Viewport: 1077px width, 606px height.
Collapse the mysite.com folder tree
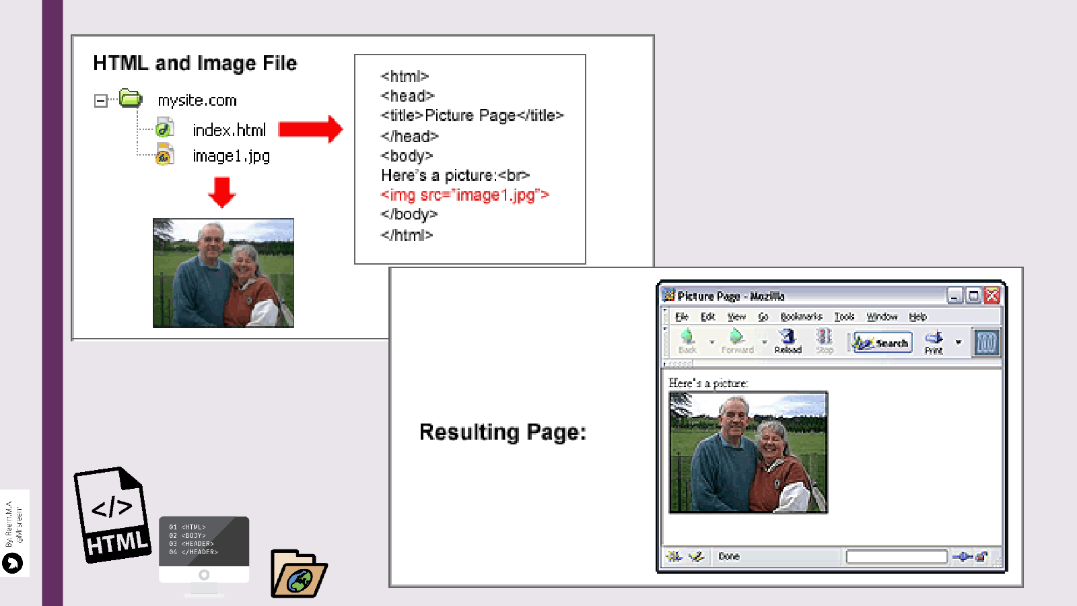point(100,101)
